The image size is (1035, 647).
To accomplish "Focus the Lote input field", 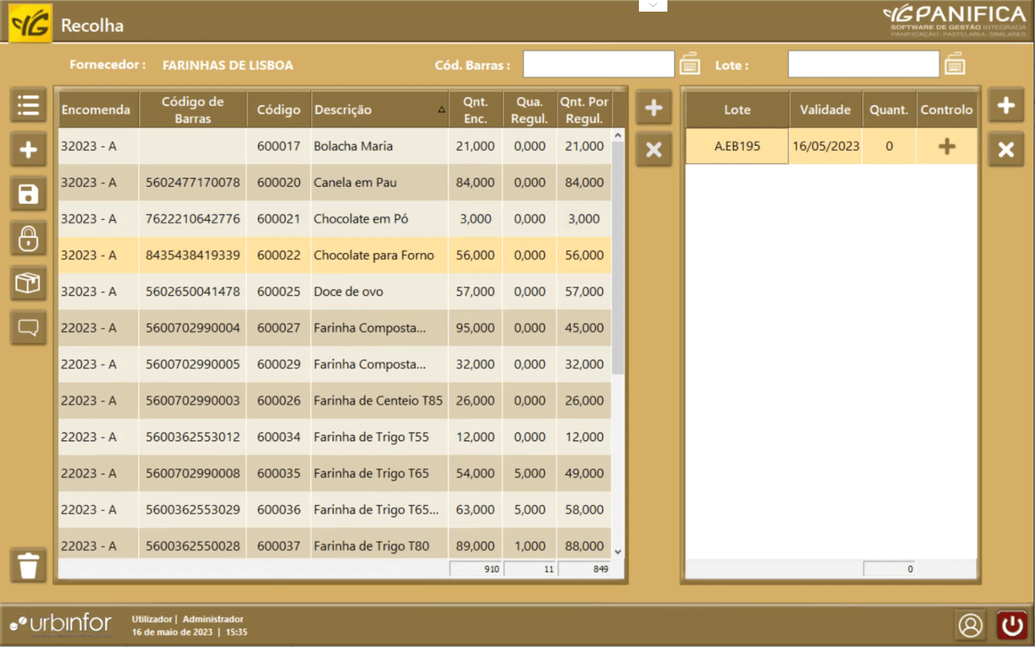I will point(862,65).
